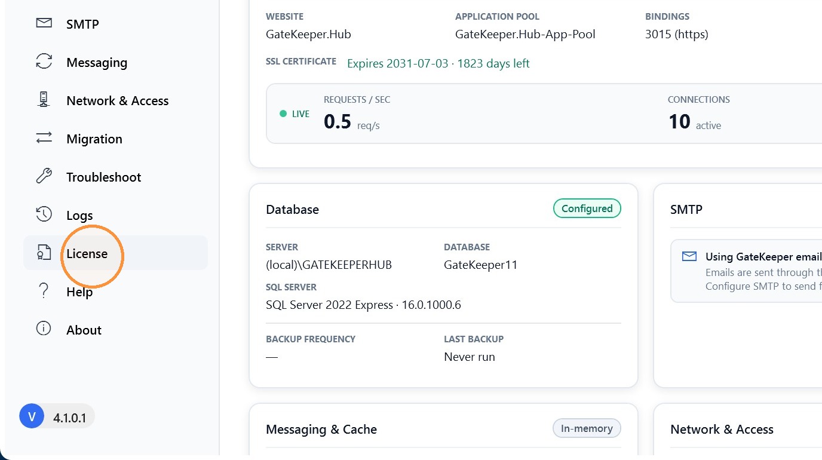Click the SSL CERTIFICATE label
The width and height of the screenshot is (822, 460).
click(301, 61)
